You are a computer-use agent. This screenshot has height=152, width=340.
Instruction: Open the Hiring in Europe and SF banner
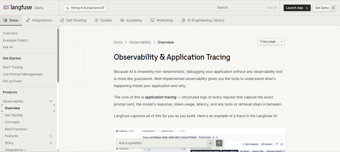[85, 8]
